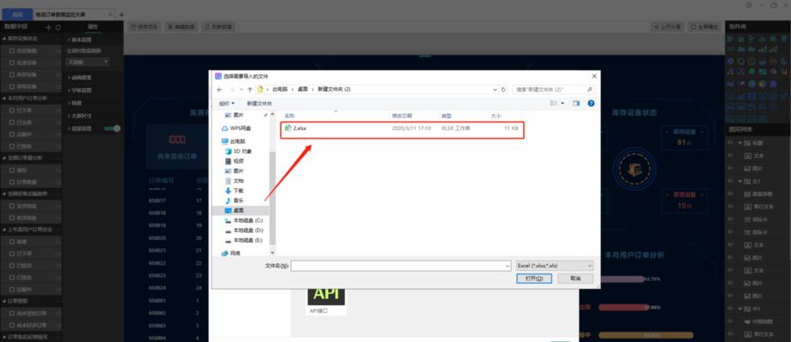Screen dimensions: 791x342
Task: Go up one folder level
Action: click(250, 90)
